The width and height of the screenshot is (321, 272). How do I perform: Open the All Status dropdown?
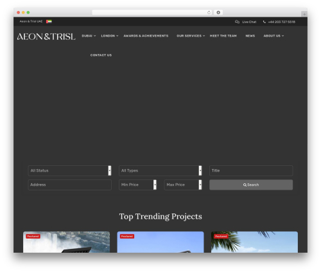click(x=69, y=170)
